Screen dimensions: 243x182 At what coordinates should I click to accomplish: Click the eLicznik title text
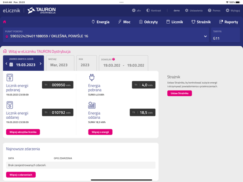[x=11, y=11]
